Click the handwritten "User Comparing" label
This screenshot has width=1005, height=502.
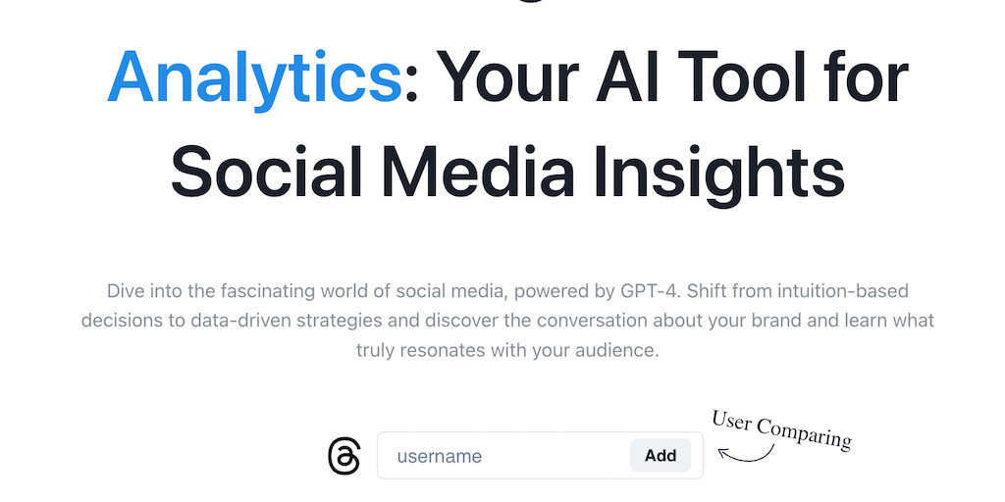782,428
